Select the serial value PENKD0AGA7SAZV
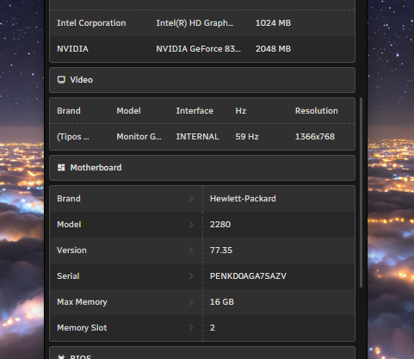Viewport: 414px width, 359px height. click(248, 276)
